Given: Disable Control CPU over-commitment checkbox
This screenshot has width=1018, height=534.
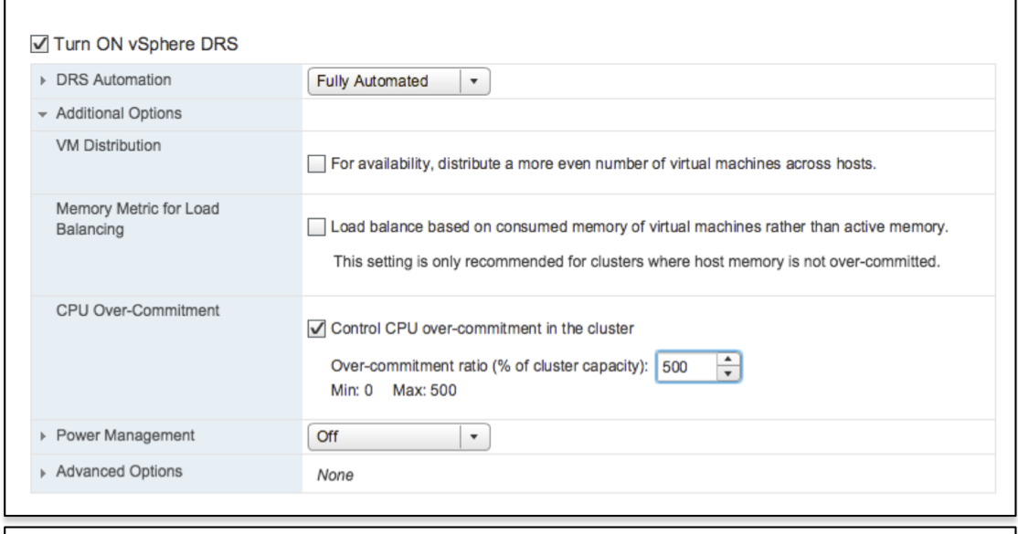Looking at the screenshot, I should (x=316, y=328).
